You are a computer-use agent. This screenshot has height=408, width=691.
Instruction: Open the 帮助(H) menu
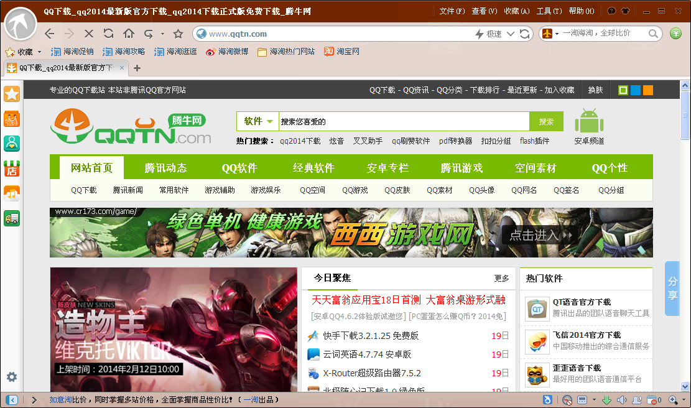[x=582, y=11]
